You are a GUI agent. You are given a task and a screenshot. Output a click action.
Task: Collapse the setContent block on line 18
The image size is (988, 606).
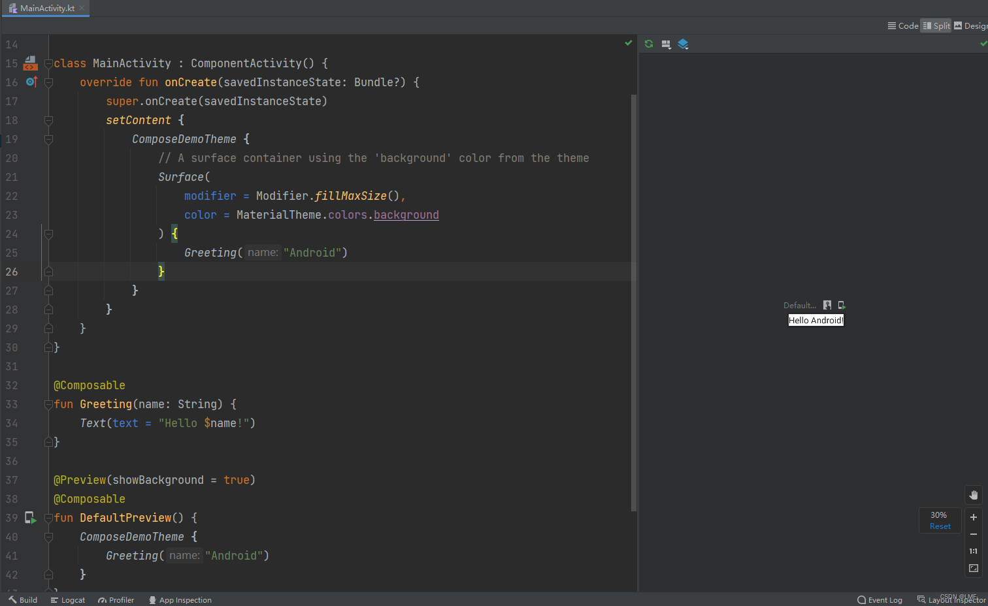[x=48, y=120]
